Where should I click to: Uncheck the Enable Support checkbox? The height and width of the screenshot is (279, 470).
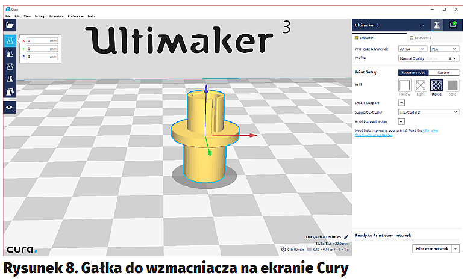(401, 103)
